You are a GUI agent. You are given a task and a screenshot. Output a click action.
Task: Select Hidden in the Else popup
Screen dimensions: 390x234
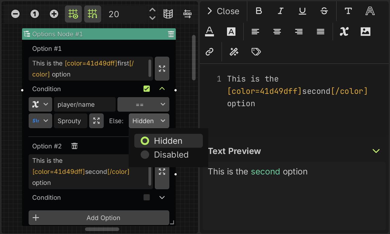click(x=168, y=141)
